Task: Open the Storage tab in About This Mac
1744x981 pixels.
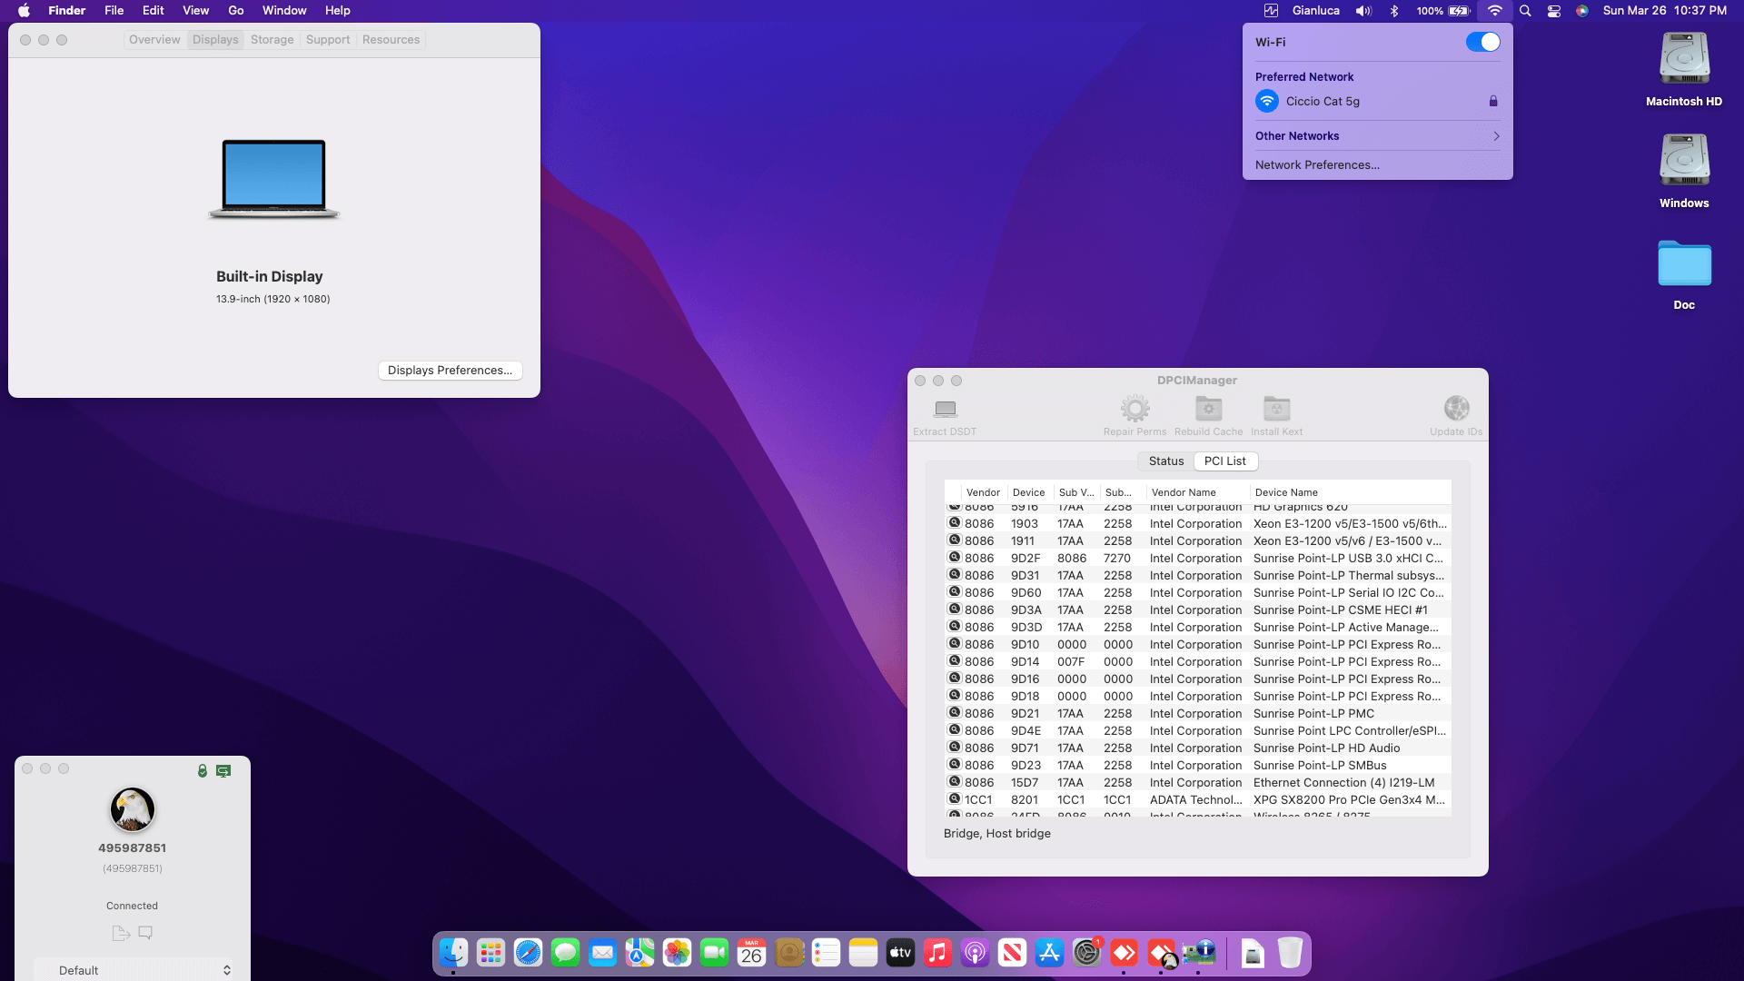Action: (x=272, y=40)
